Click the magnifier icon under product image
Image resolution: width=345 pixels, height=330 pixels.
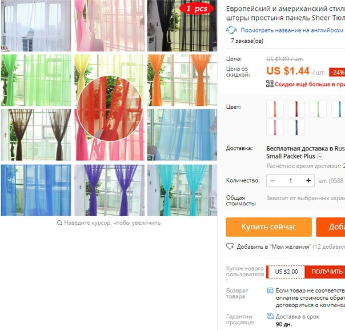59,222
